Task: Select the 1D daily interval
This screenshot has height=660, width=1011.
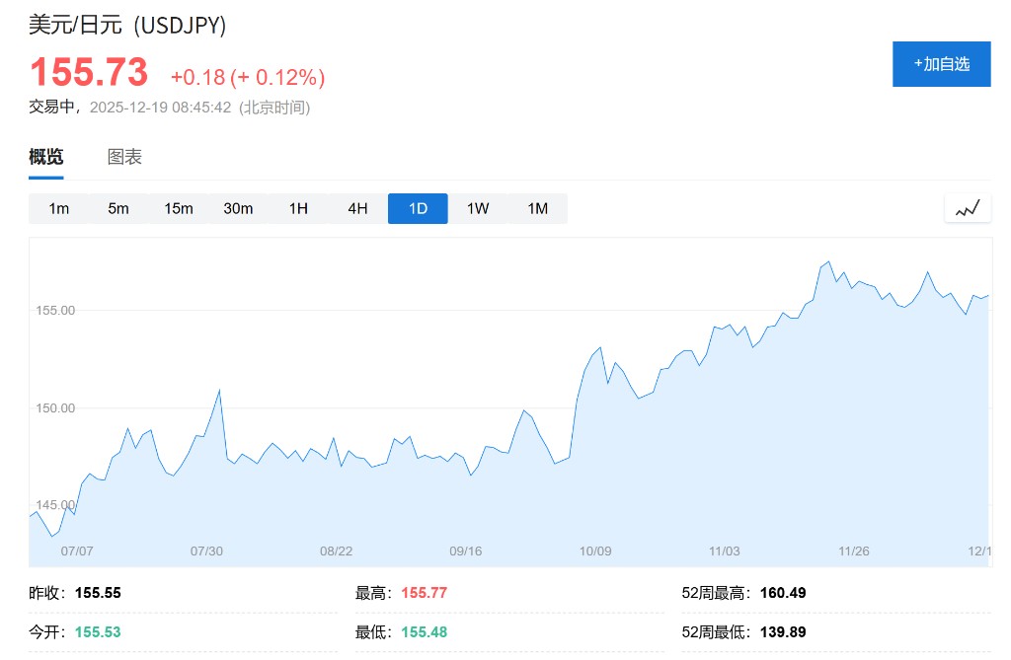Action: (x=418, y=208)
